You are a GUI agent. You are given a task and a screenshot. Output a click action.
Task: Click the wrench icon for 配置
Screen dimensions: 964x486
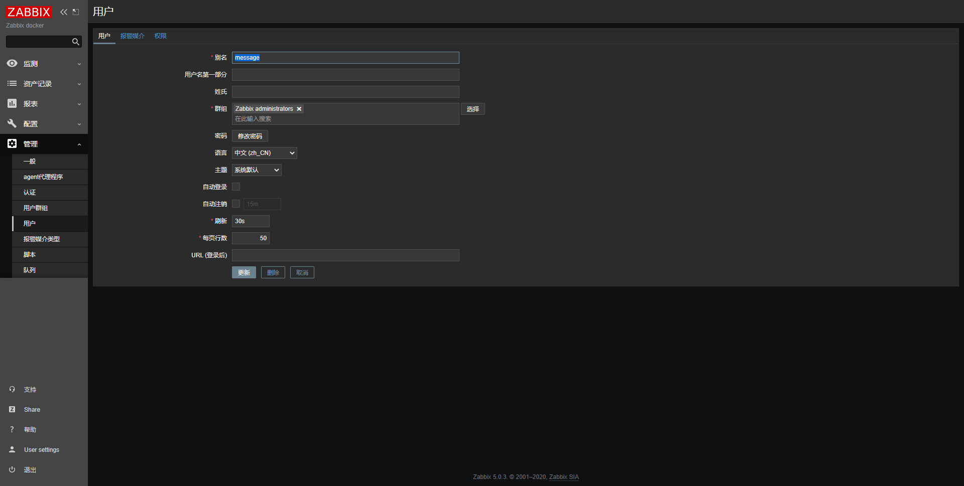tap(12, 123)
